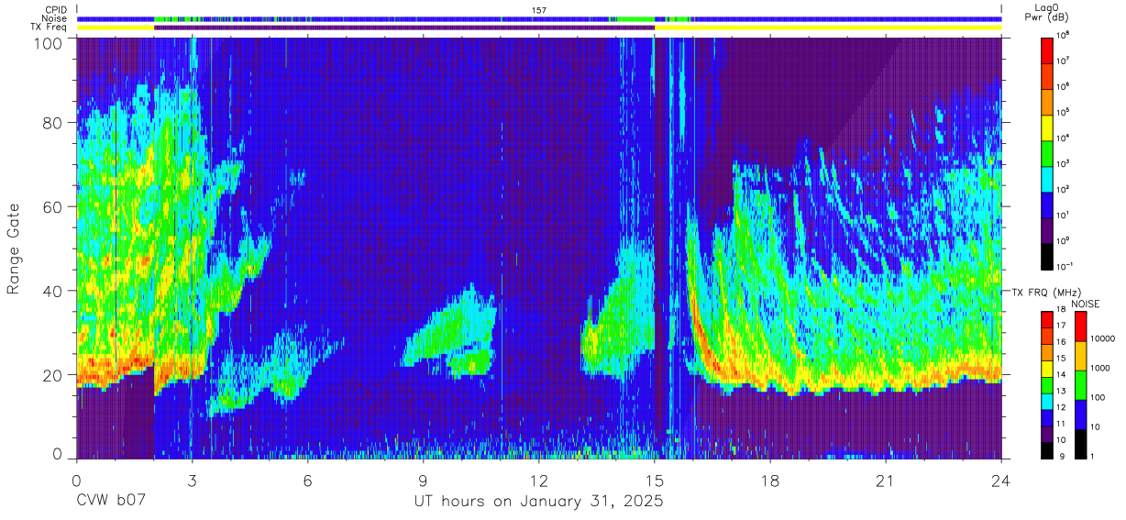
Task: Select the CVW b07 radar beam label
Action: coord(109,502)
